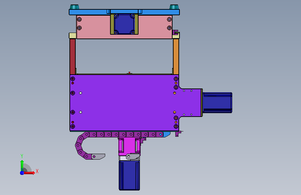
Task: Select the navy motor on the right side
Action: [x=217, y=103]
